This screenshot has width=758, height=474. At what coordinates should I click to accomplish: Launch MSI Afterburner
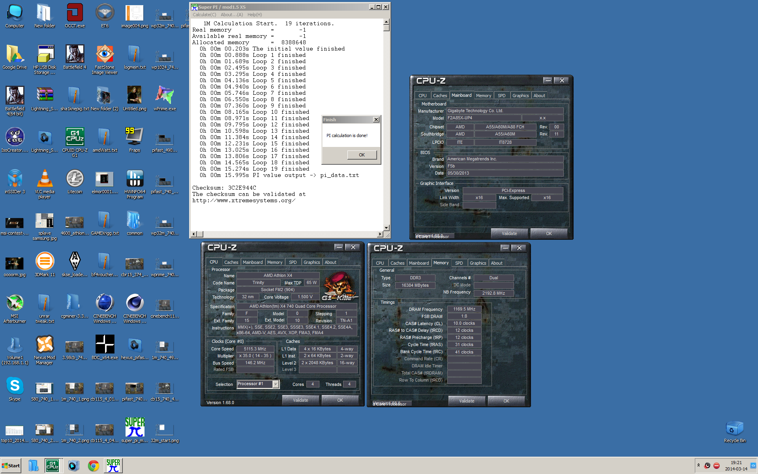pyautogui.click(x=15, y=308)
